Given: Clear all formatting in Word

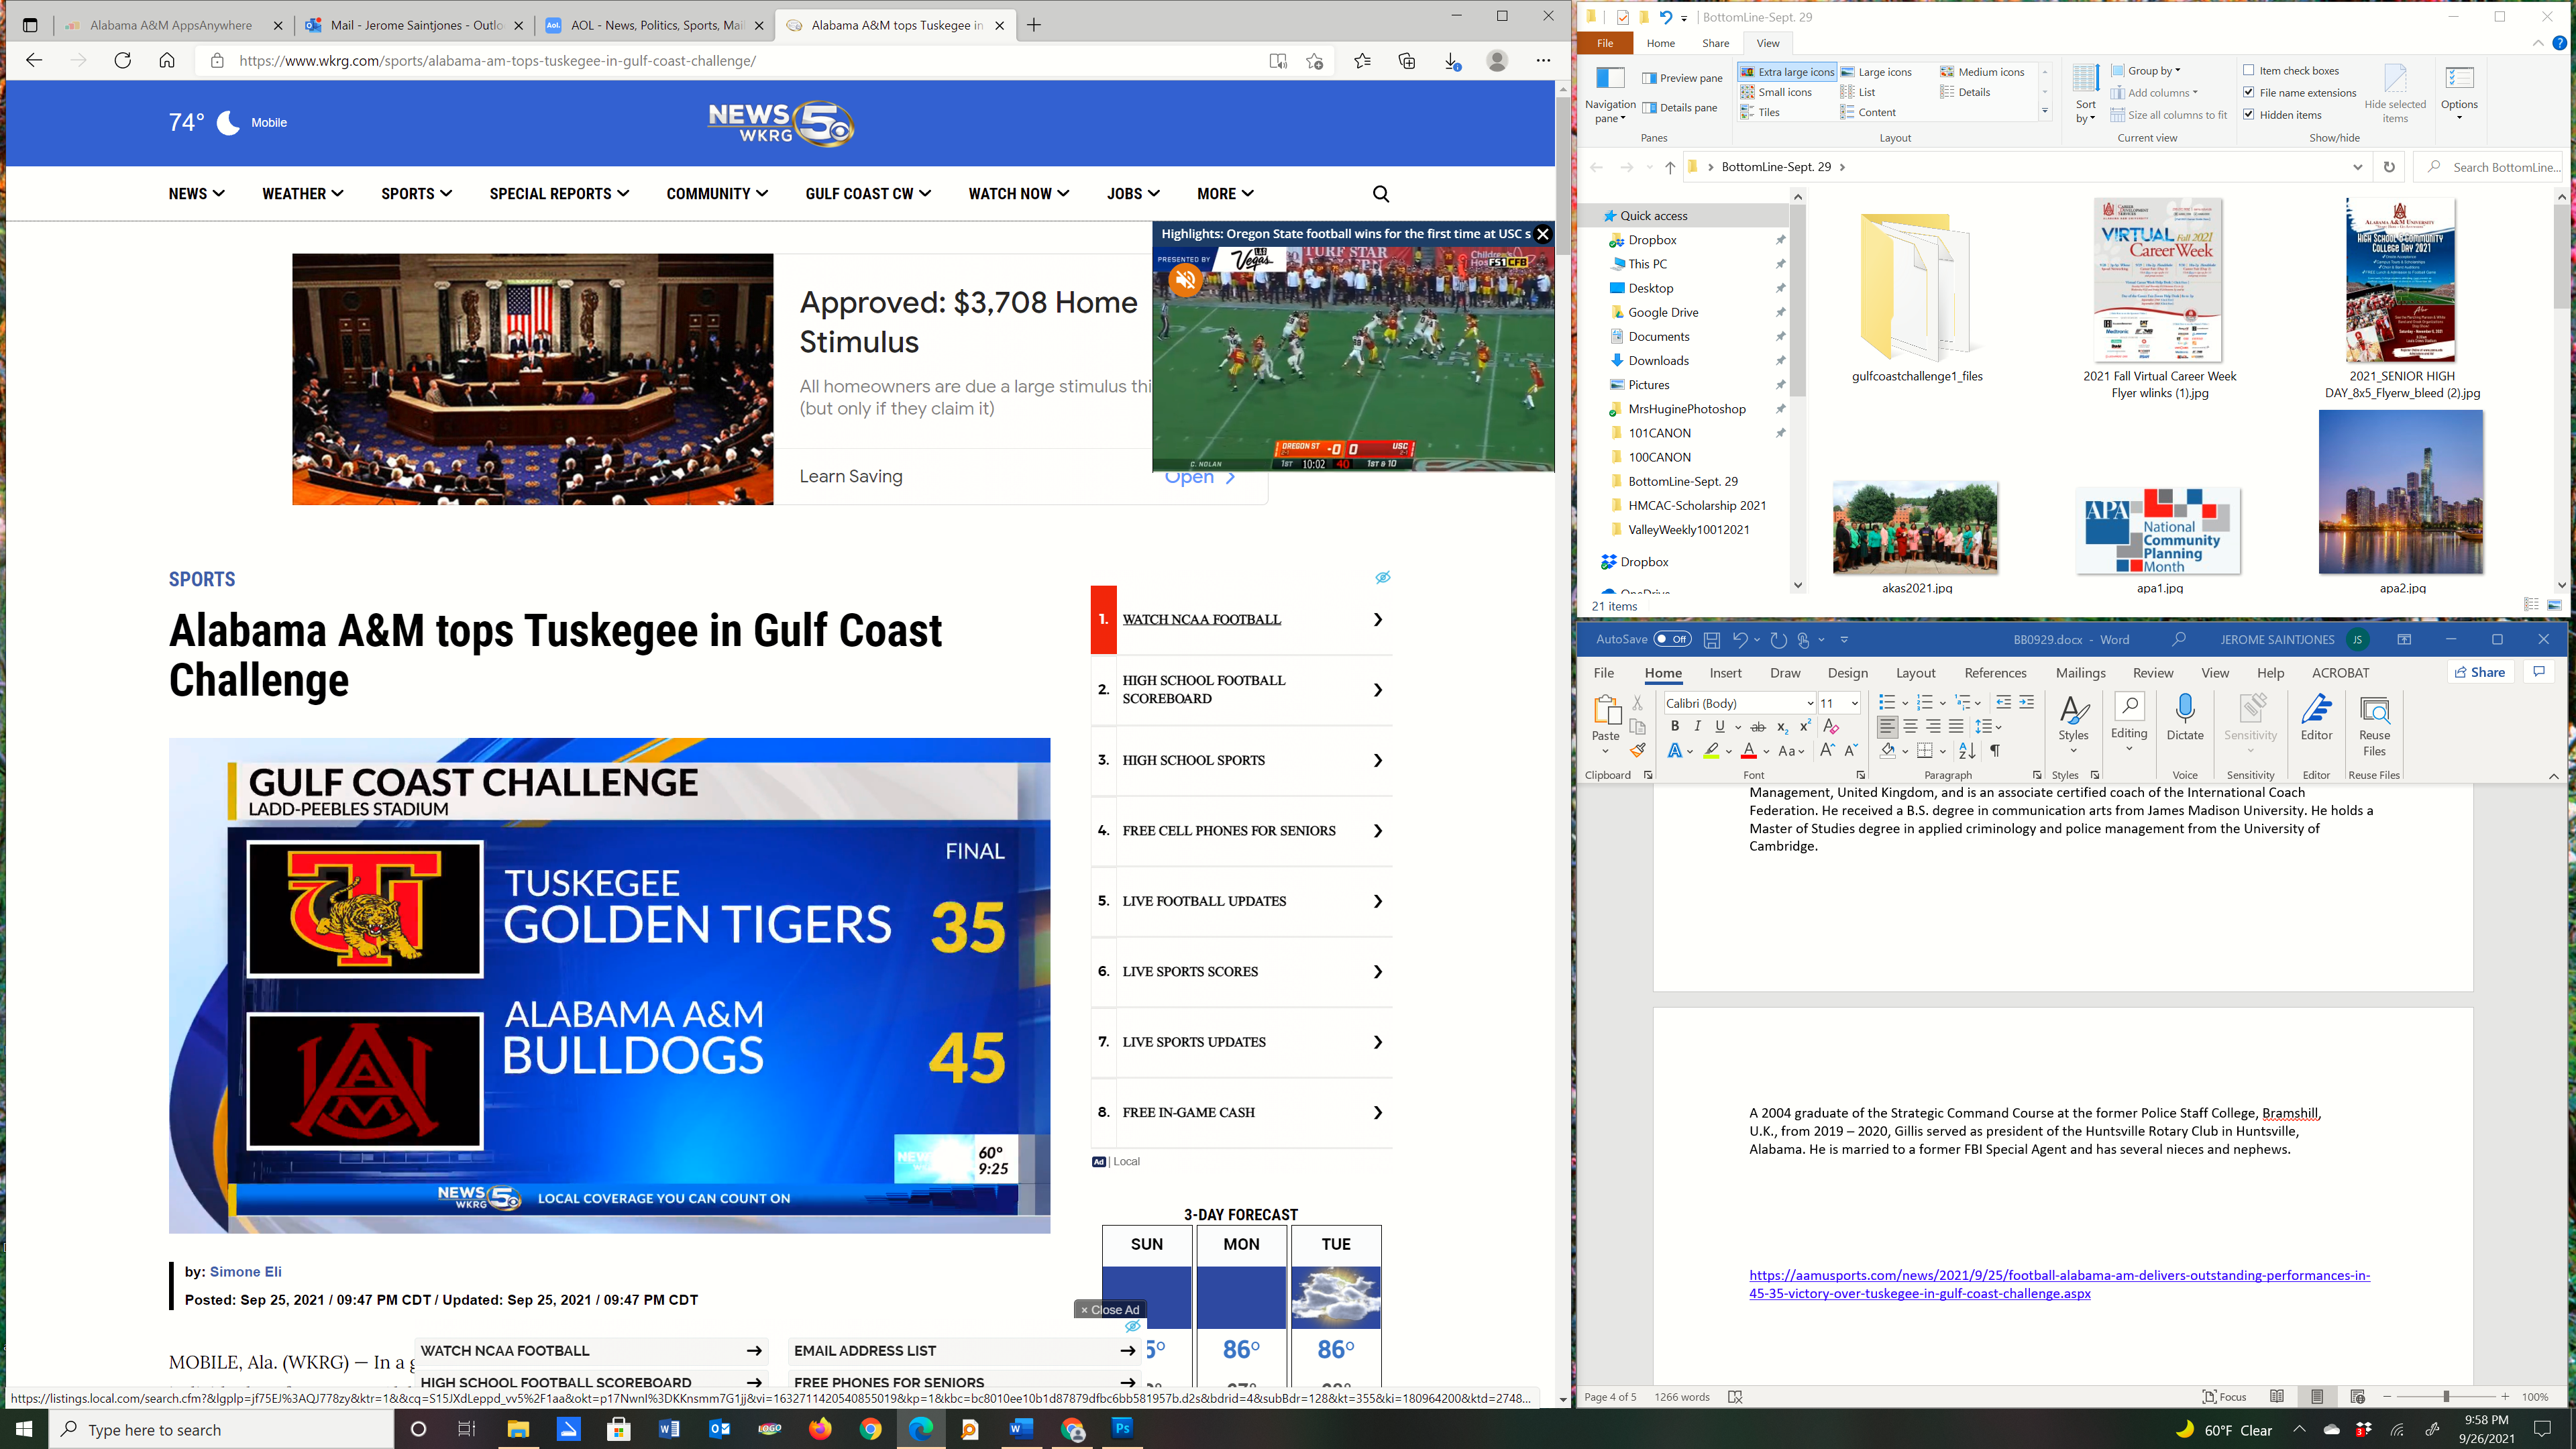Looking at the screenshot, I should click(1831, 726).
